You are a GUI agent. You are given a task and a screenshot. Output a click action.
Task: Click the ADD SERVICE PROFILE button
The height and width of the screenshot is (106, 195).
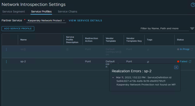tap(18, 29)
